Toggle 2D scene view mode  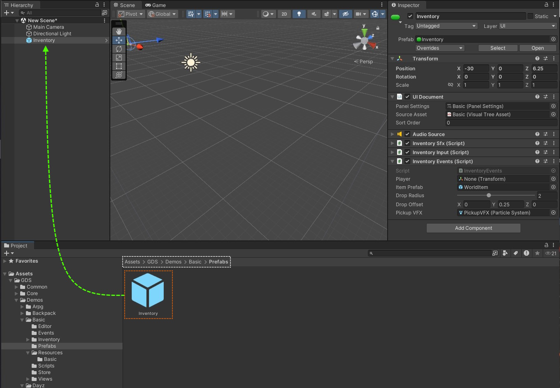click(x=284, y=14)
